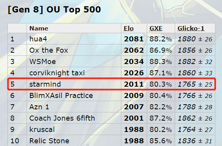Click the Elo column header
This screenshot has height=146, width=222.
point(129,28)
